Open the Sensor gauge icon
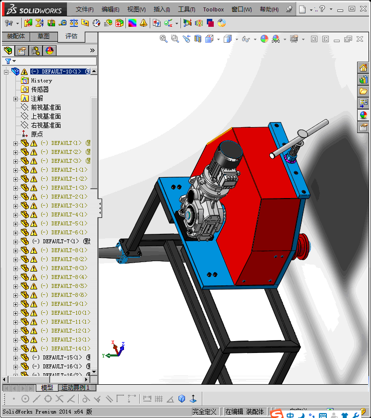 click(x=96, y=23)
